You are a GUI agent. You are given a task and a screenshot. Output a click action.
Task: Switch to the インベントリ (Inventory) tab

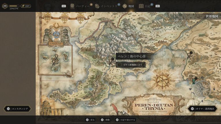[x=107, y=6]
